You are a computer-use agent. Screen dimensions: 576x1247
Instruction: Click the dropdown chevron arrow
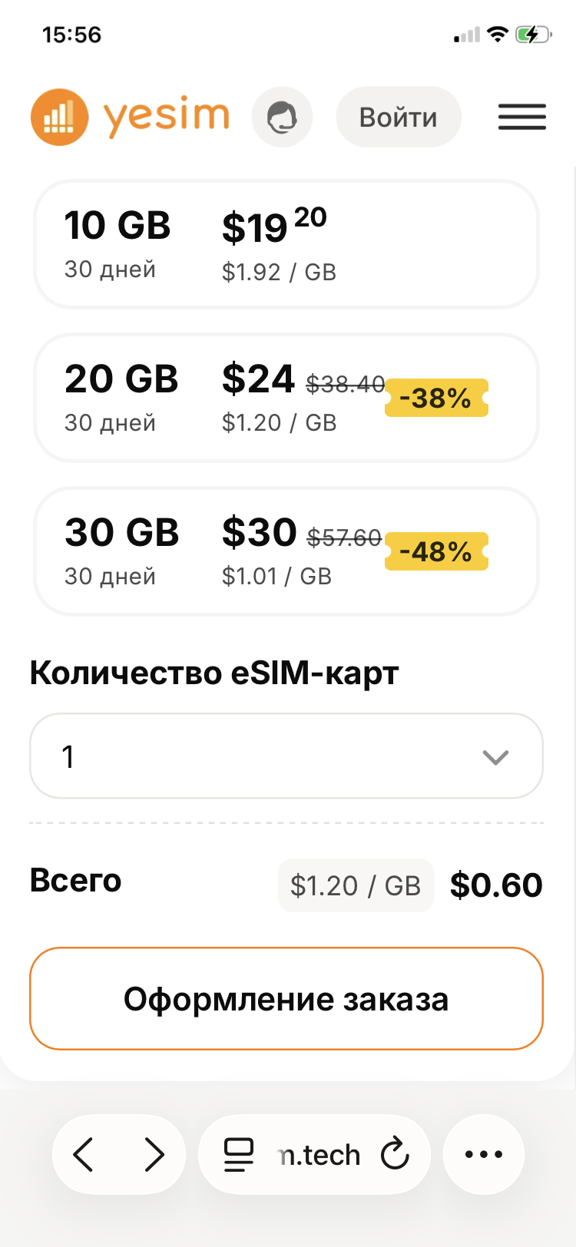click(x=495, y=758)
